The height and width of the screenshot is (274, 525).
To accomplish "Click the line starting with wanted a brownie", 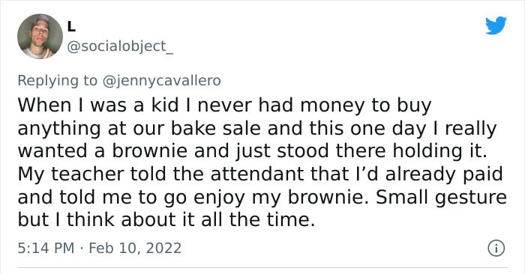I will [x=253, y=151].
